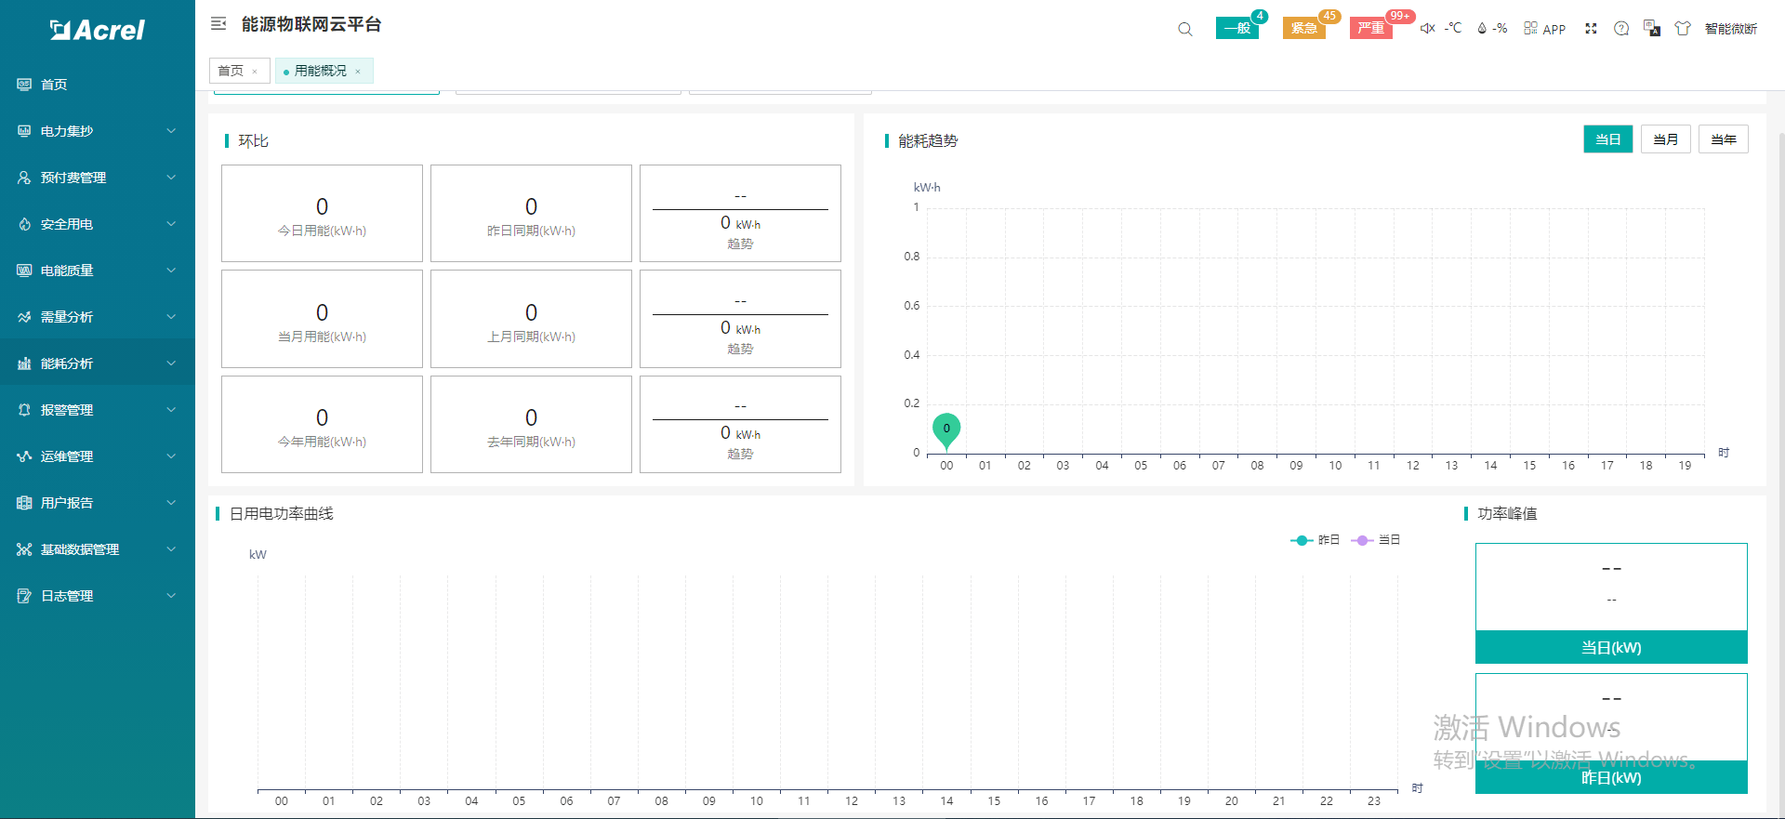Viewport: 1785px width, 819px height.
Task: Toggle the 昨日 legend series
Action: pos(1315,540)
